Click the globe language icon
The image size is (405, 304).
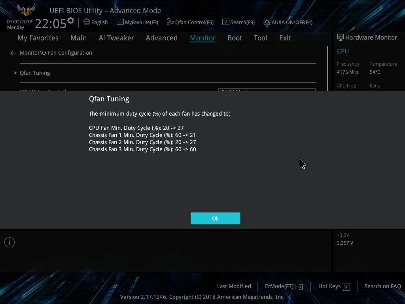coord(87,22)
